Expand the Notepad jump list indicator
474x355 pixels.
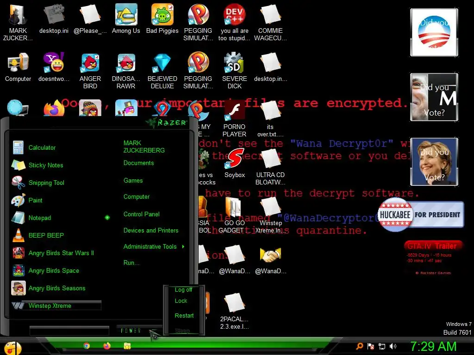click(x=107, y=218)
